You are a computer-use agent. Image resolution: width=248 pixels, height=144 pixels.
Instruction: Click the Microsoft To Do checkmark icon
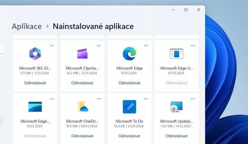point(129,107)
